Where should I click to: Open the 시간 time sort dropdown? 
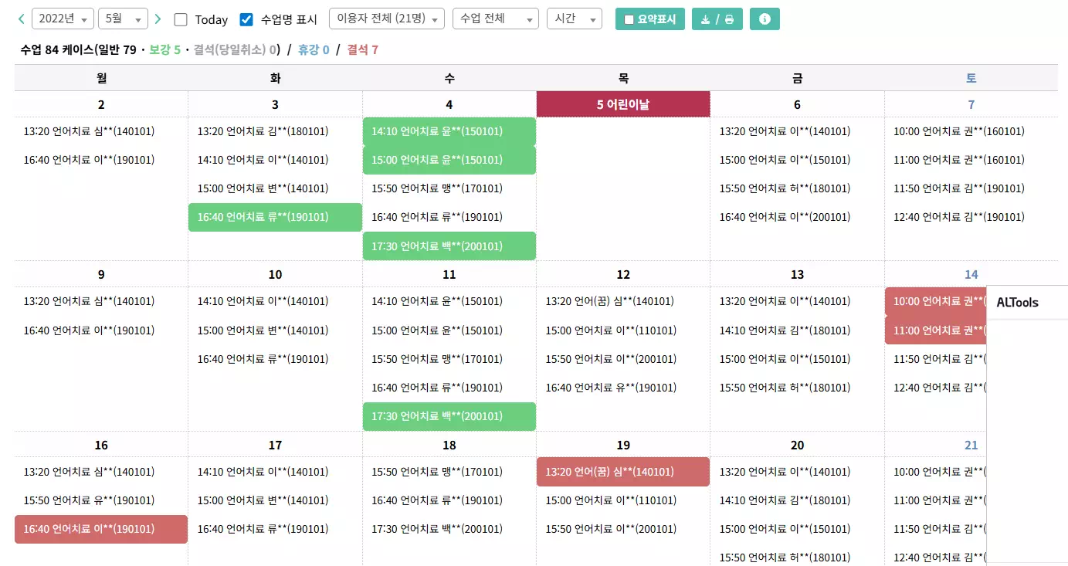click(x=575, y=19)
